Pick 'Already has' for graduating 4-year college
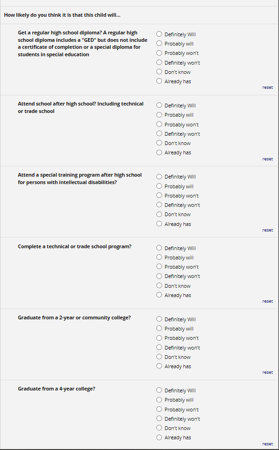Image resolution: width=279 pixels, height=450 pixels. click(x=159, y=437)
